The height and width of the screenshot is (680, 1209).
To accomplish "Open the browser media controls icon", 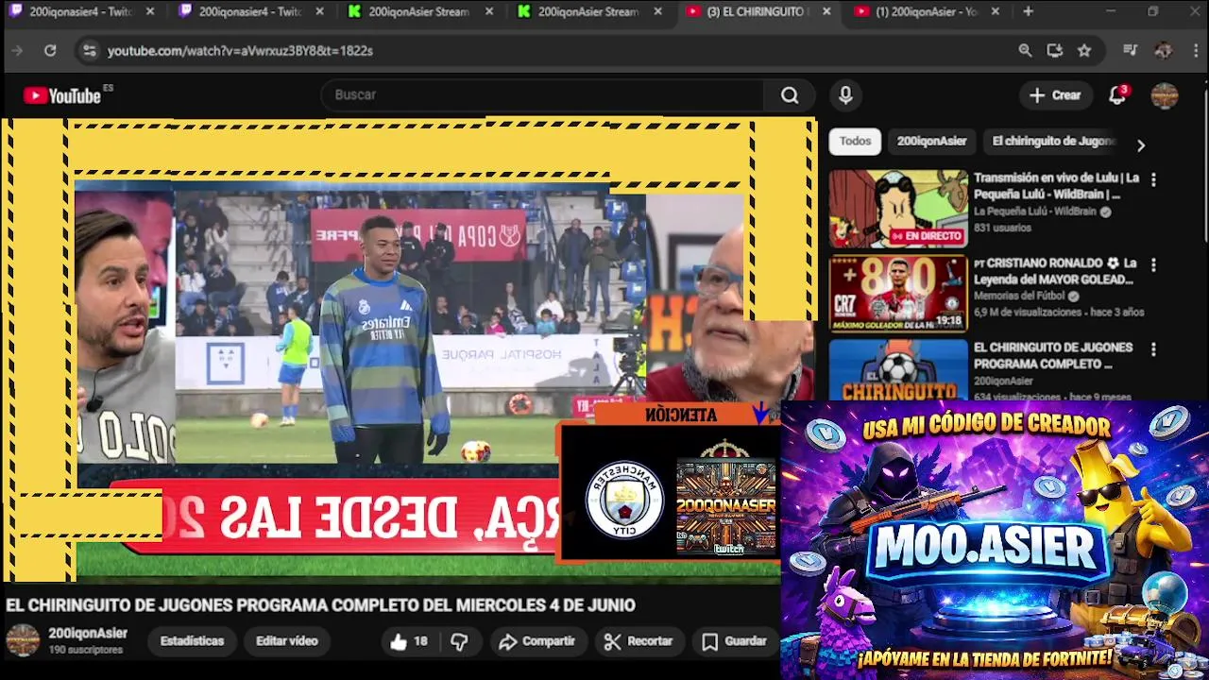I will point(1130,50).
